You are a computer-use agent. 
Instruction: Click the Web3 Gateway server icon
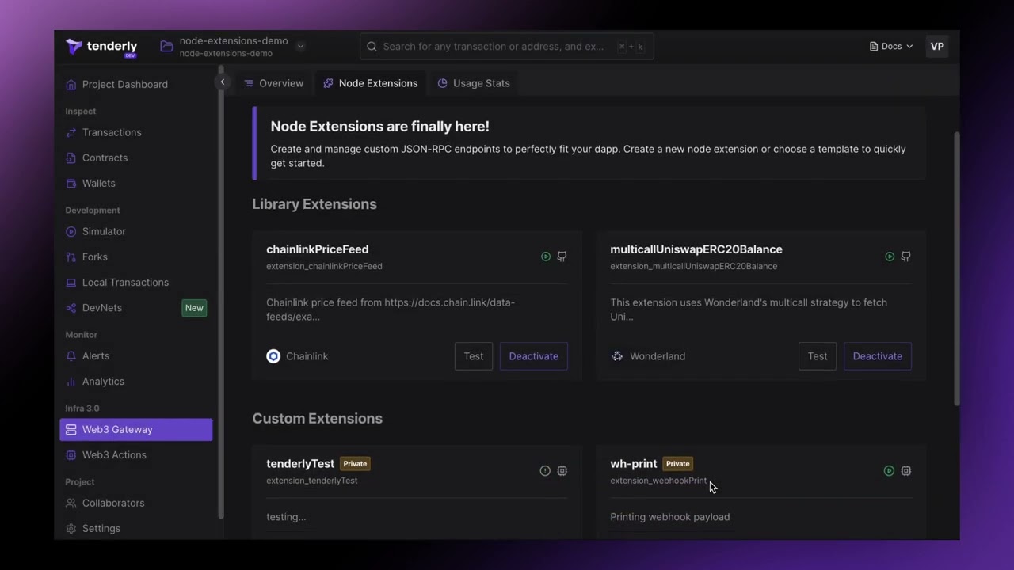71,429
